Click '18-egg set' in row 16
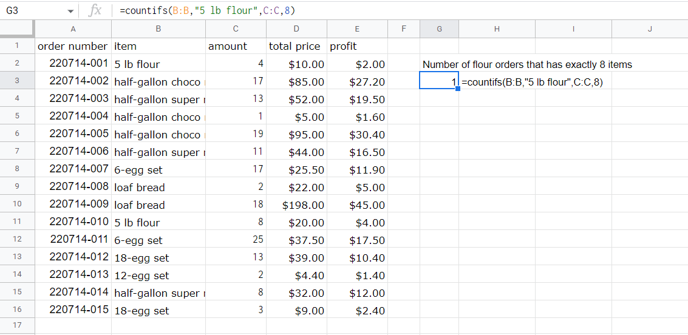 (158, 309)
